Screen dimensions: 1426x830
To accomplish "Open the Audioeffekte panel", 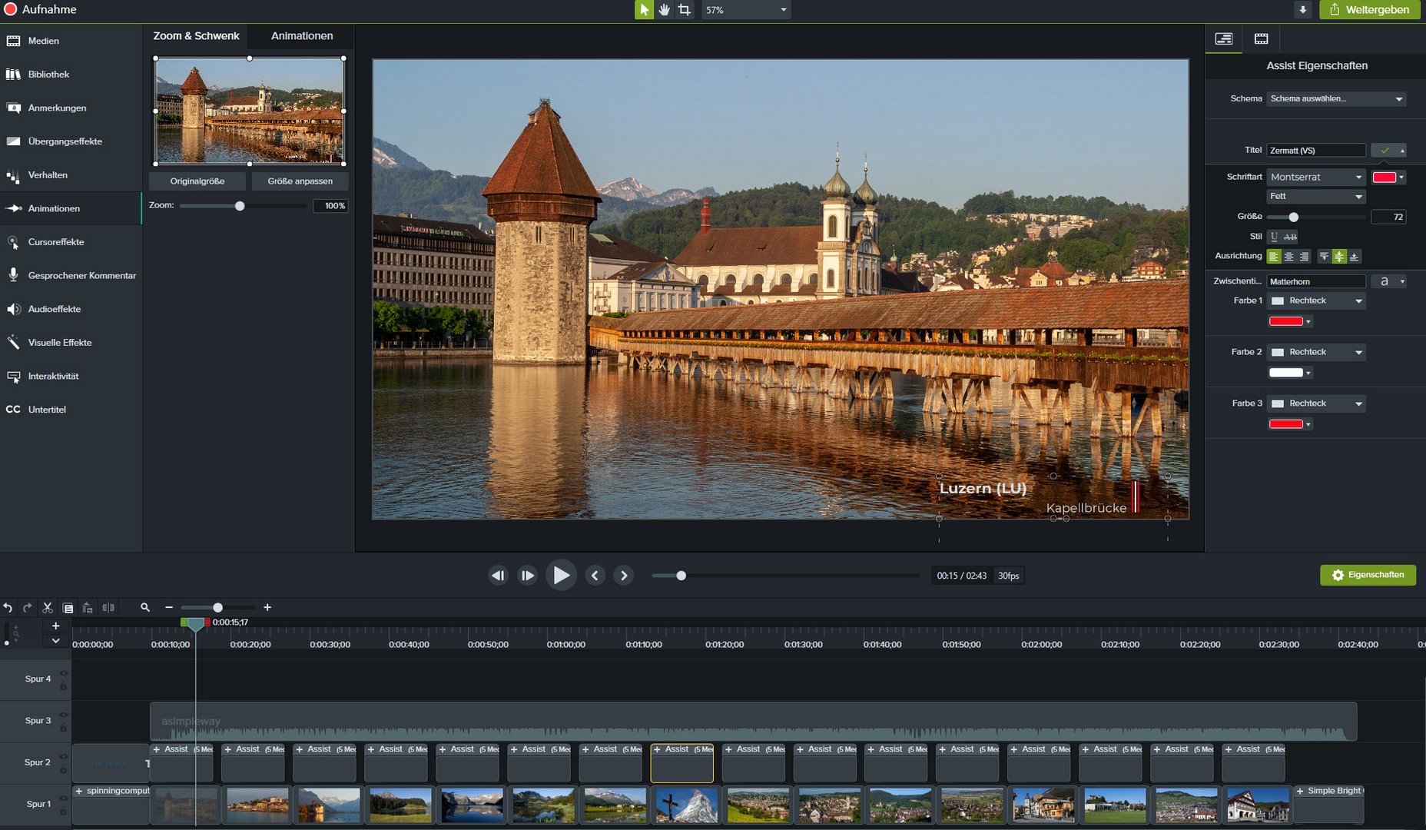I will (71, 309).
